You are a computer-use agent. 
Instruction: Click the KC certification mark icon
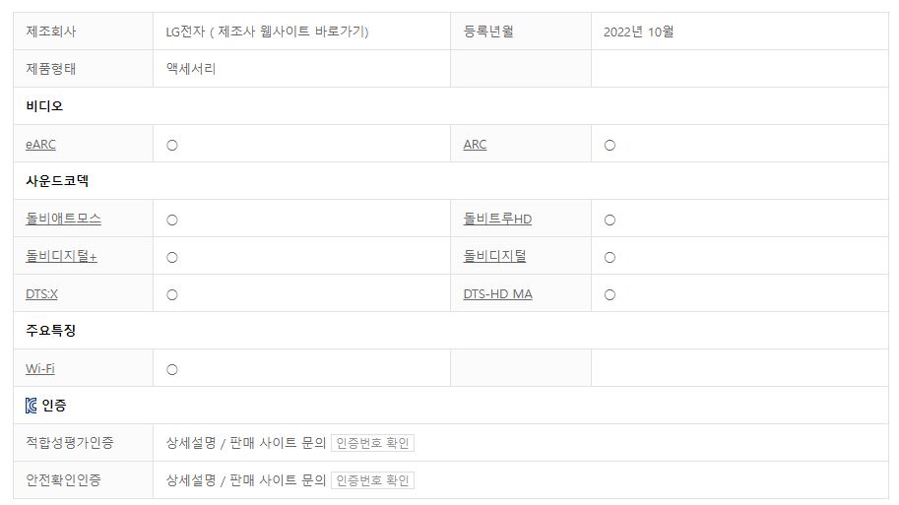click(32, 406)
